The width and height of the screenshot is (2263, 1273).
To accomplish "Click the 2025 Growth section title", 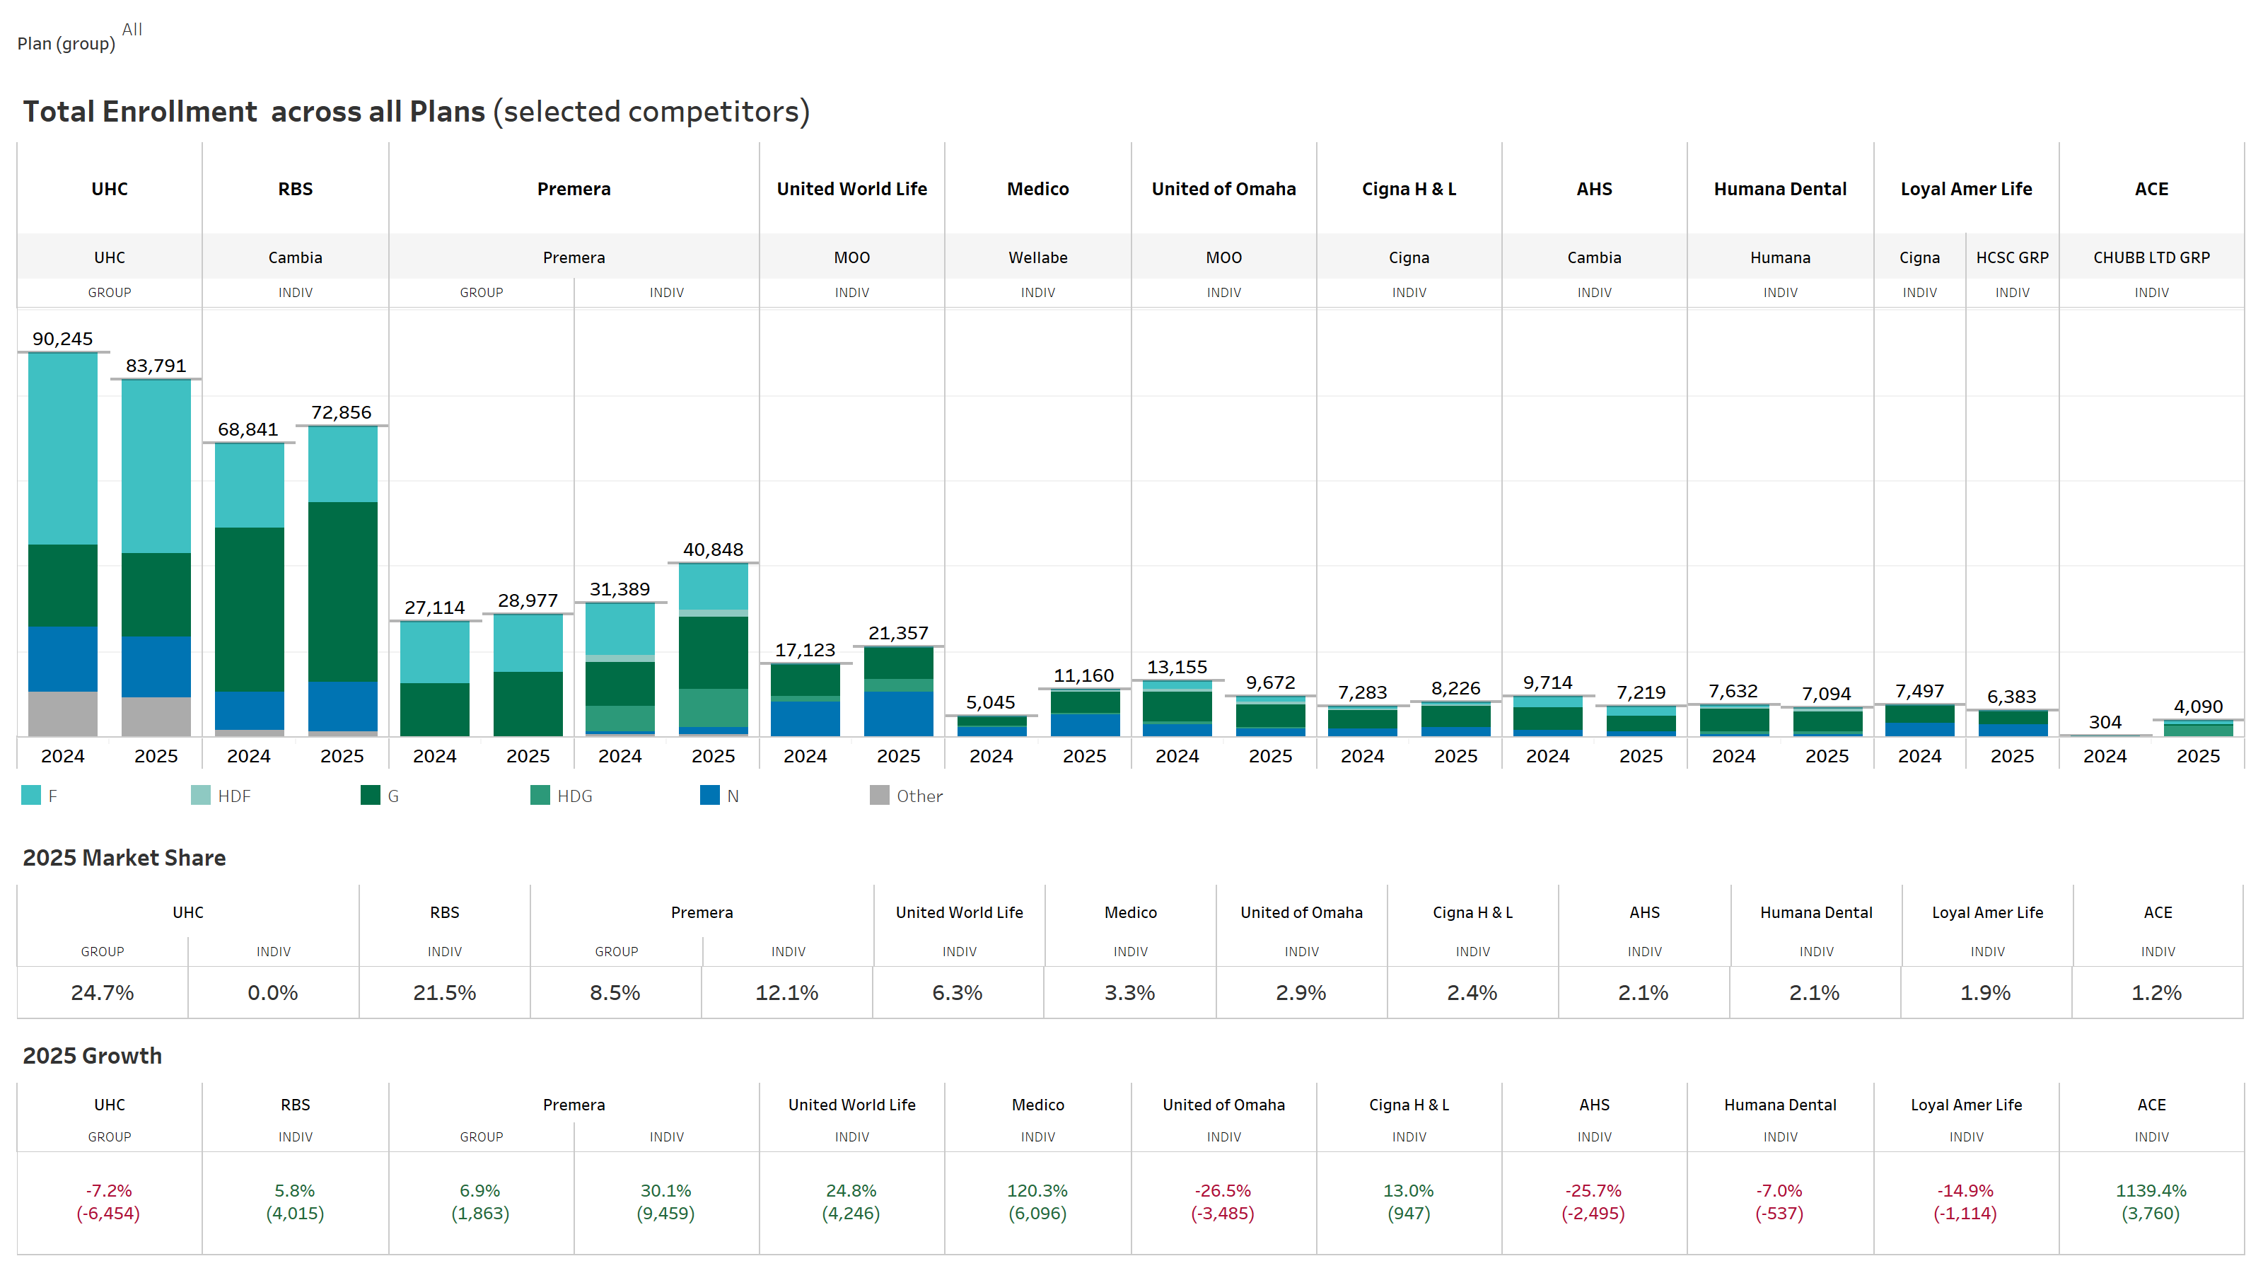I will (x=92, y=1055).
